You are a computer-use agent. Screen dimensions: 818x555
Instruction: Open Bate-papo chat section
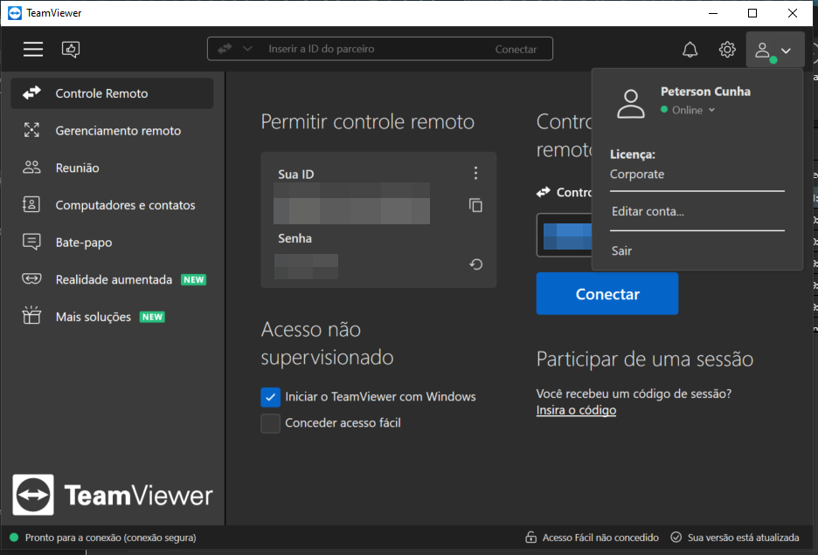[112, 243]
